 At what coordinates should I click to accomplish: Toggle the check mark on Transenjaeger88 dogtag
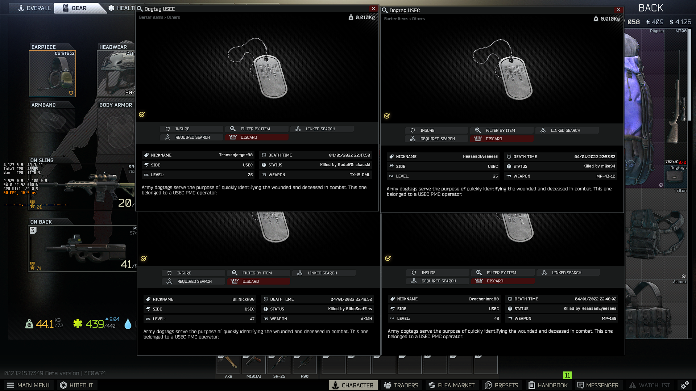tap(142, 114)
